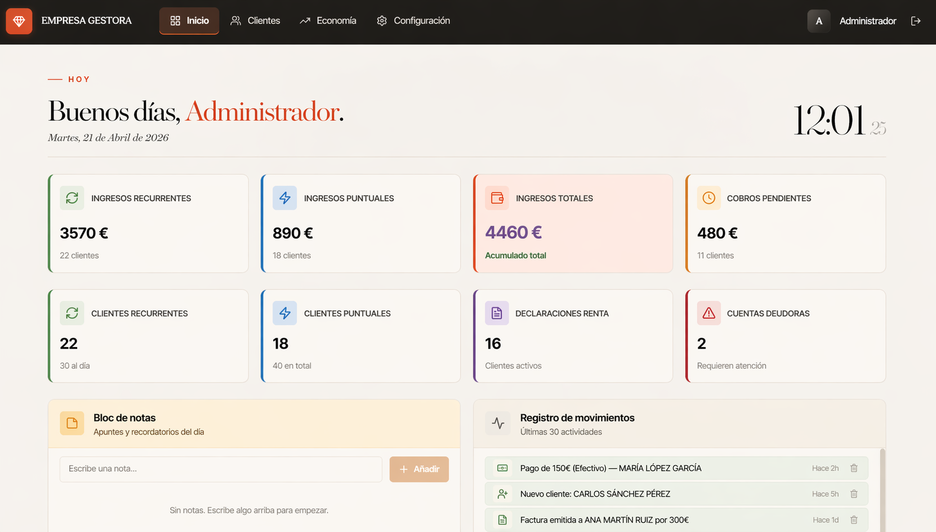Click the Hace 2h timestamp
The image size is (936, 532).
point(825,468)
